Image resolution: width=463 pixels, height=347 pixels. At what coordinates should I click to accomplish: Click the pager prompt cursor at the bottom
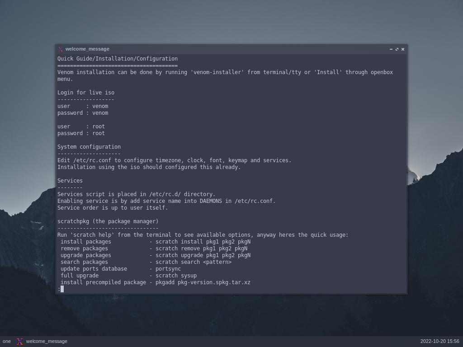coord(62,289)
